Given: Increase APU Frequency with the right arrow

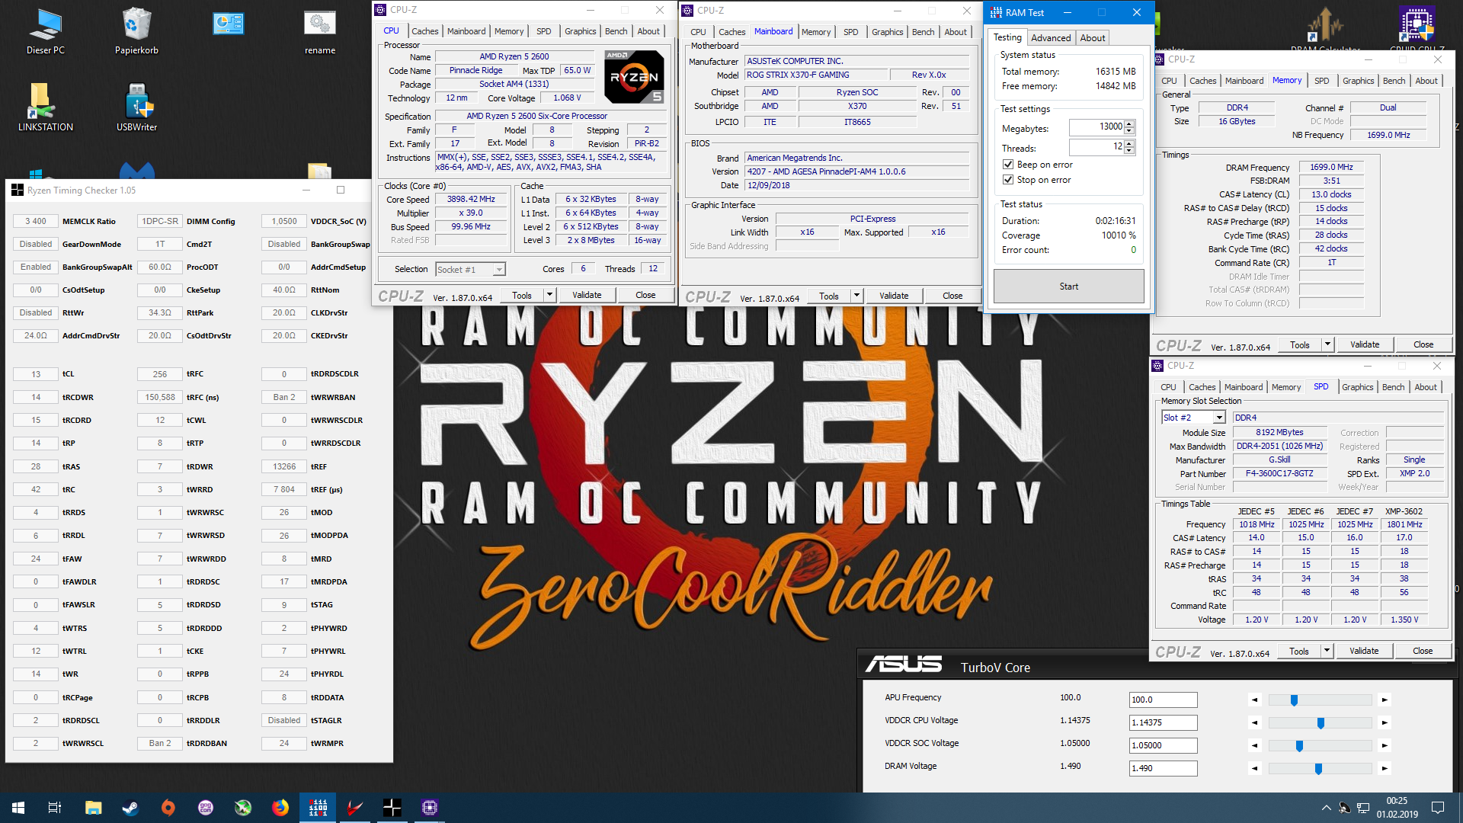Looking at the screenshot, I should point(1385,700).
